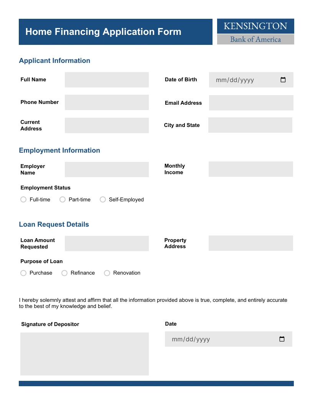Open the Date of Birth calendar picker
This screenshot has width=313, height=405.
coord(283,80)
